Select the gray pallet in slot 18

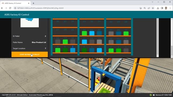click(x=58, y=42)
